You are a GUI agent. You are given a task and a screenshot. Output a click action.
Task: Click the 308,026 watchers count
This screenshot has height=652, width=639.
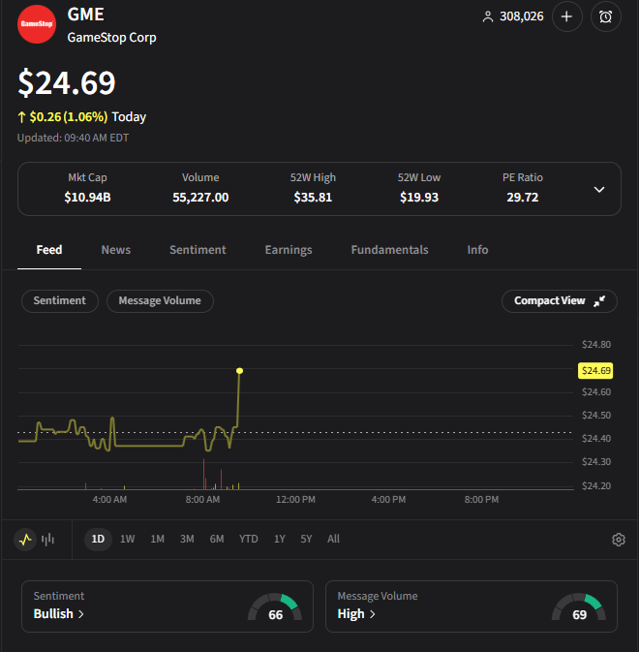click(522, 16)
